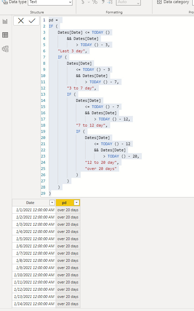Click the string "7 to 12 day"
The width and height of the screenshot is (194, 311).
[x=91, y=125]
